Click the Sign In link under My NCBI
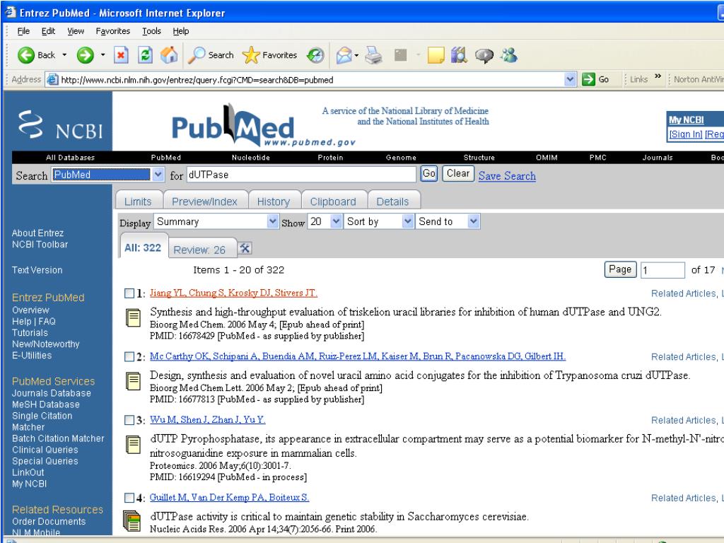Image resolution: width=724 pixels, height=543 pixels. (686, 134)
